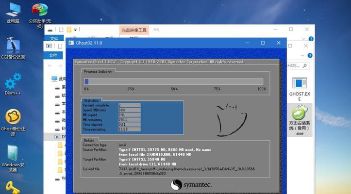351x194 pixels.
Task: Open Ghost备份还原 desktop shortcut
Action: (x=13, y=122)
